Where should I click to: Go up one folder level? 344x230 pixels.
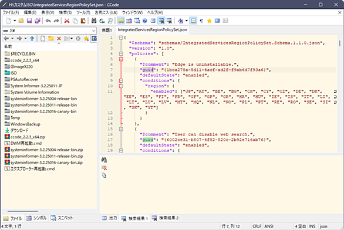[32, 39]
